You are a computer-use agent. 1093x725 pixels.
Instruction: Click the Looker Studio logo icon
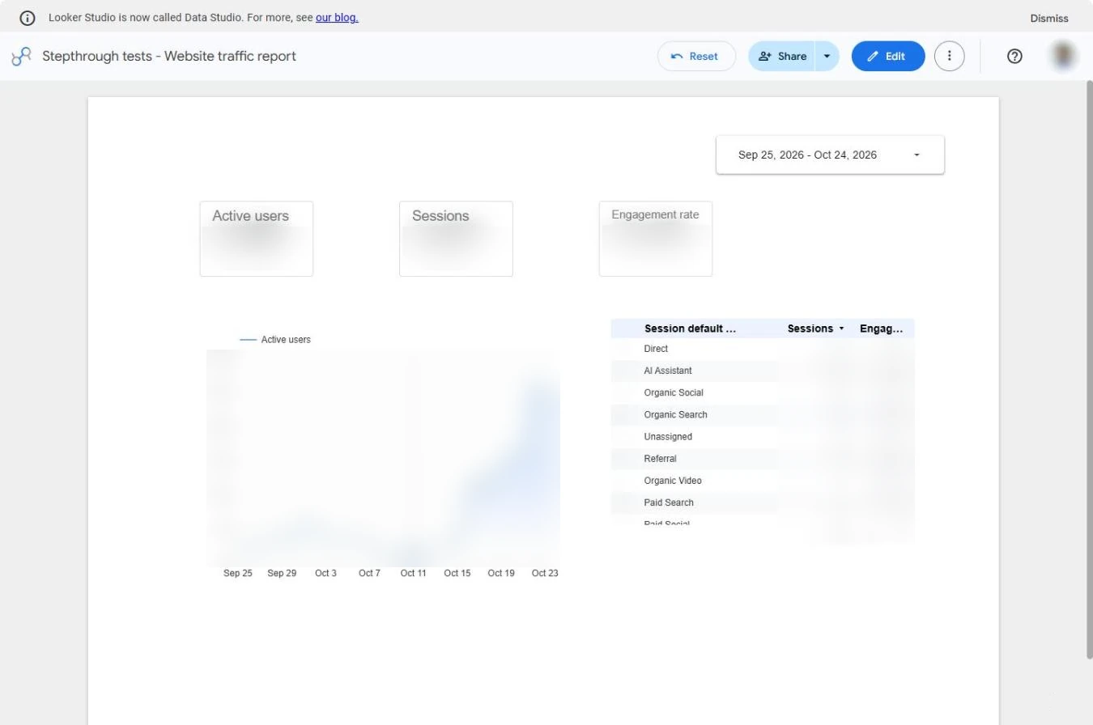click(21, 56)
